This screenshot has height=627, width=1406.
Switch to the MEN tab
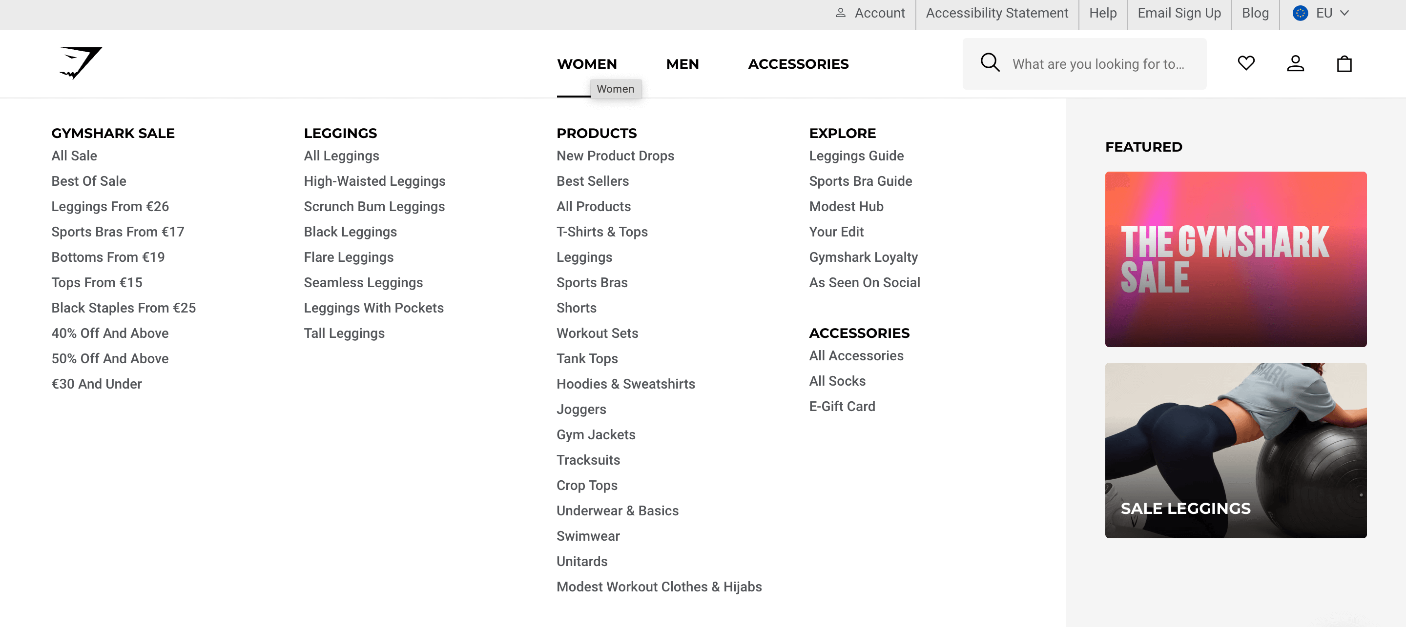coord(682,64)
